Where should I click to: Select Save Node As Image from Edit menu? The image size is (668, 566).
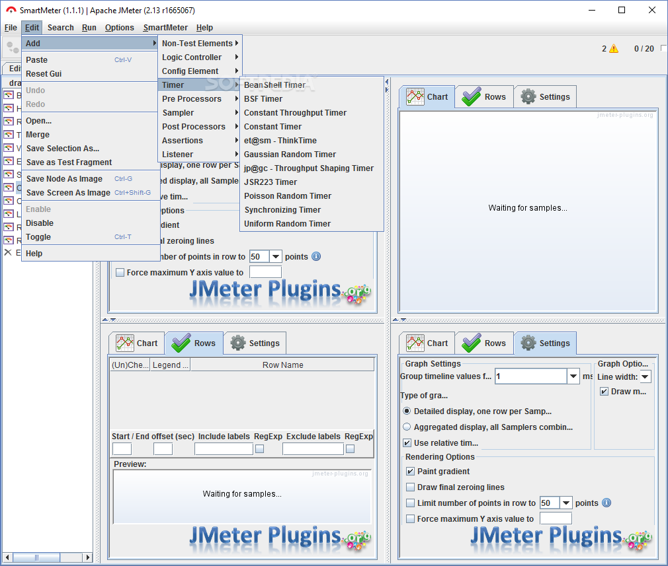pos(91,179)
